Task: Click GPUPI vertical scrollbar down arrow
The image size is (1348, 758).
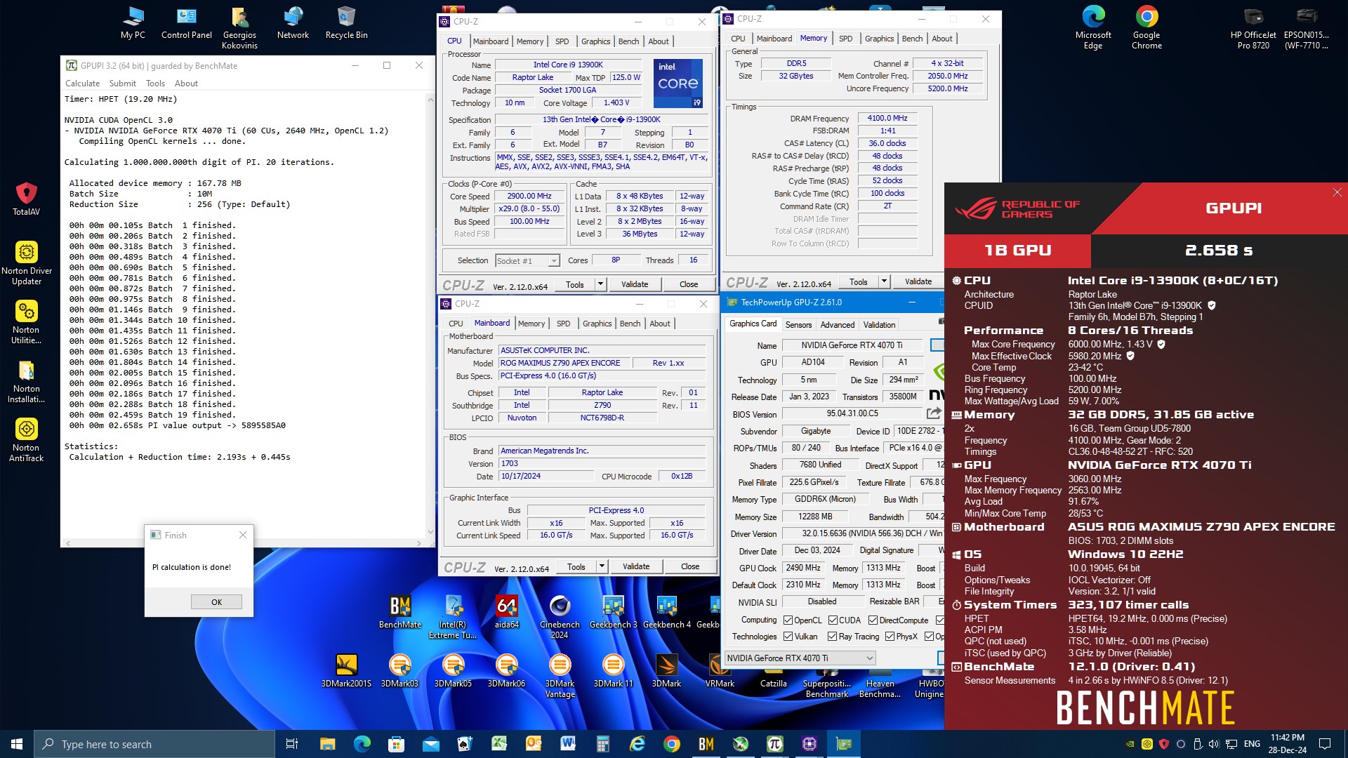Action: click(430, 533)
